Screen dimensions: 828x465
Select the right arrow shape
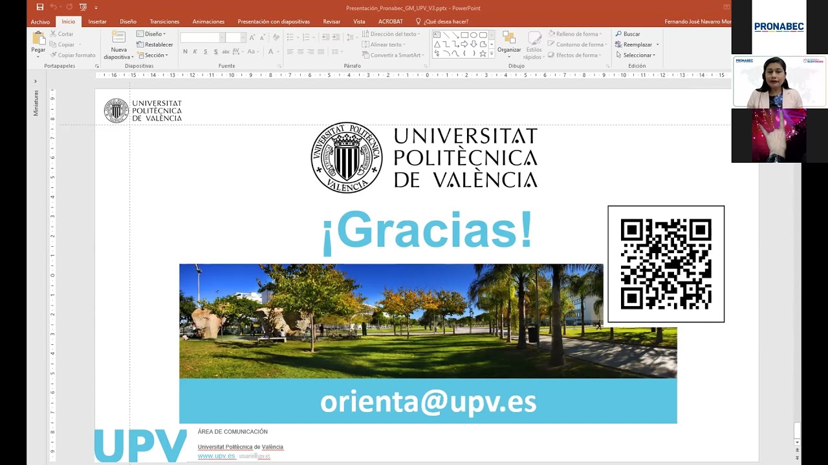[464, 44]
